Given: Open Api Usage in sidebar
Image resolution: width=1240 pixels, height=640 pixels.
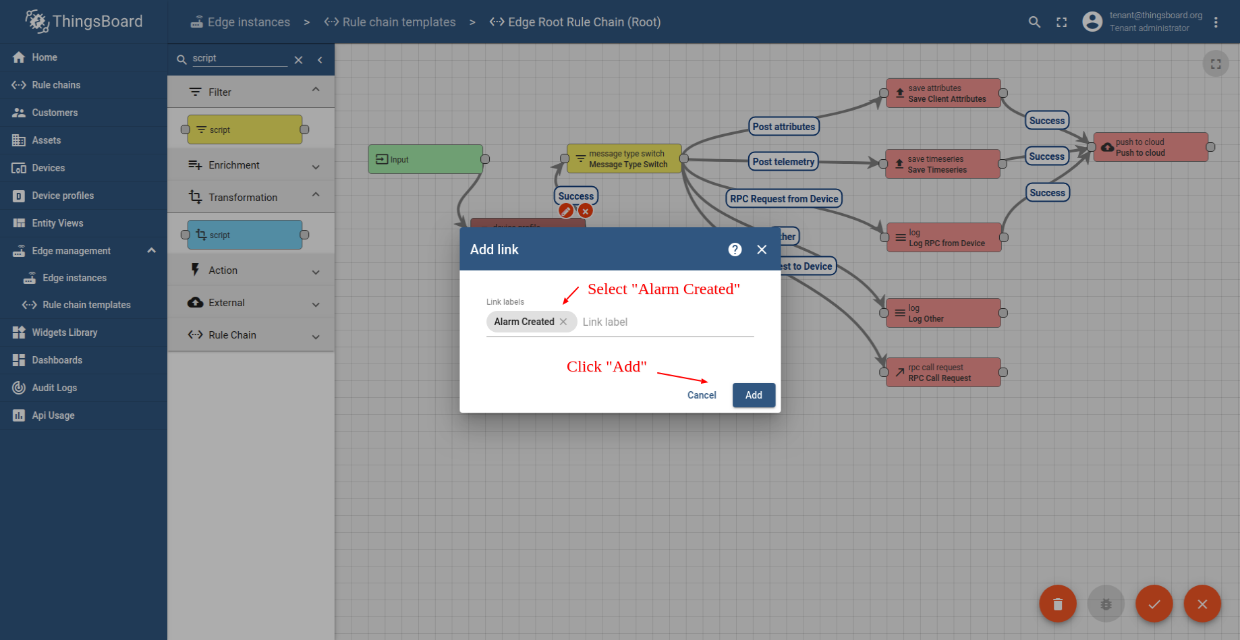Looking at the screenshot, I should coord(84,415).
